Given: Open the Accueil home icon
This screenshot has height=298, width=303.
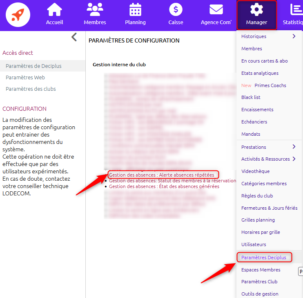Looking at the screenshot, I should pyautogui.click(x=54, y=10).
